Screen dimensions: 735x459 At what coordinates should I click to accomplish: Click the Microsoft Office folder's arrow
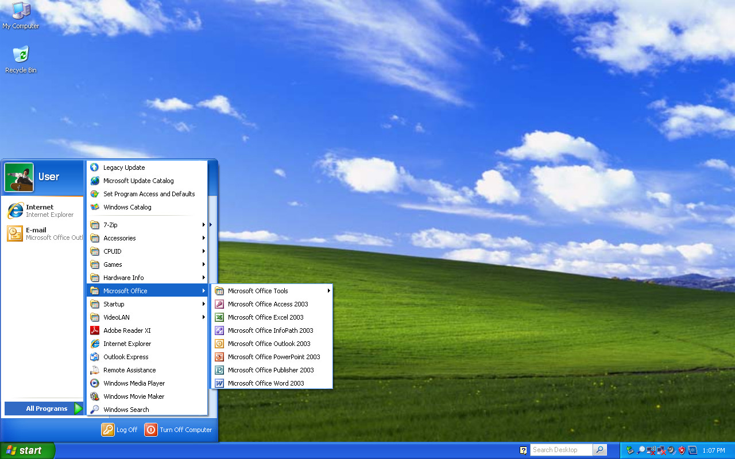tap(204, 291)
